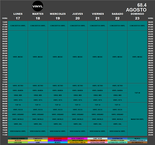Pick the DOCUMENTALES brown legend swatch

click(x=137, y=142)
